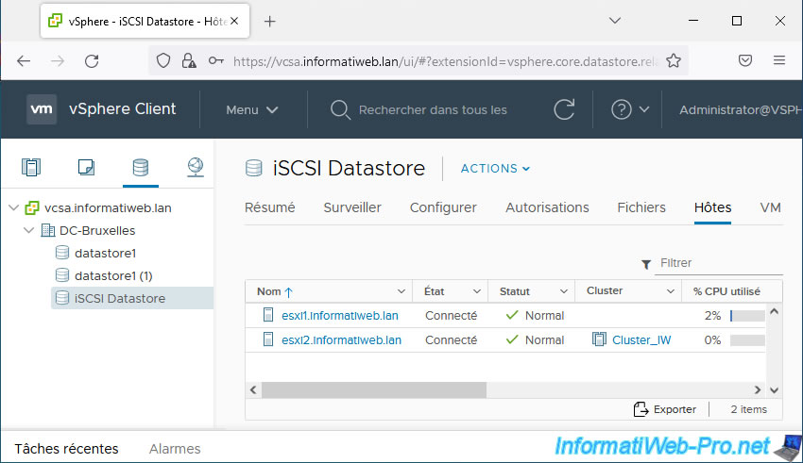The image size is (803, 463).
Task: Select DC-Bruxelles datacenter in the tree
Action: [x=97, y=230]
